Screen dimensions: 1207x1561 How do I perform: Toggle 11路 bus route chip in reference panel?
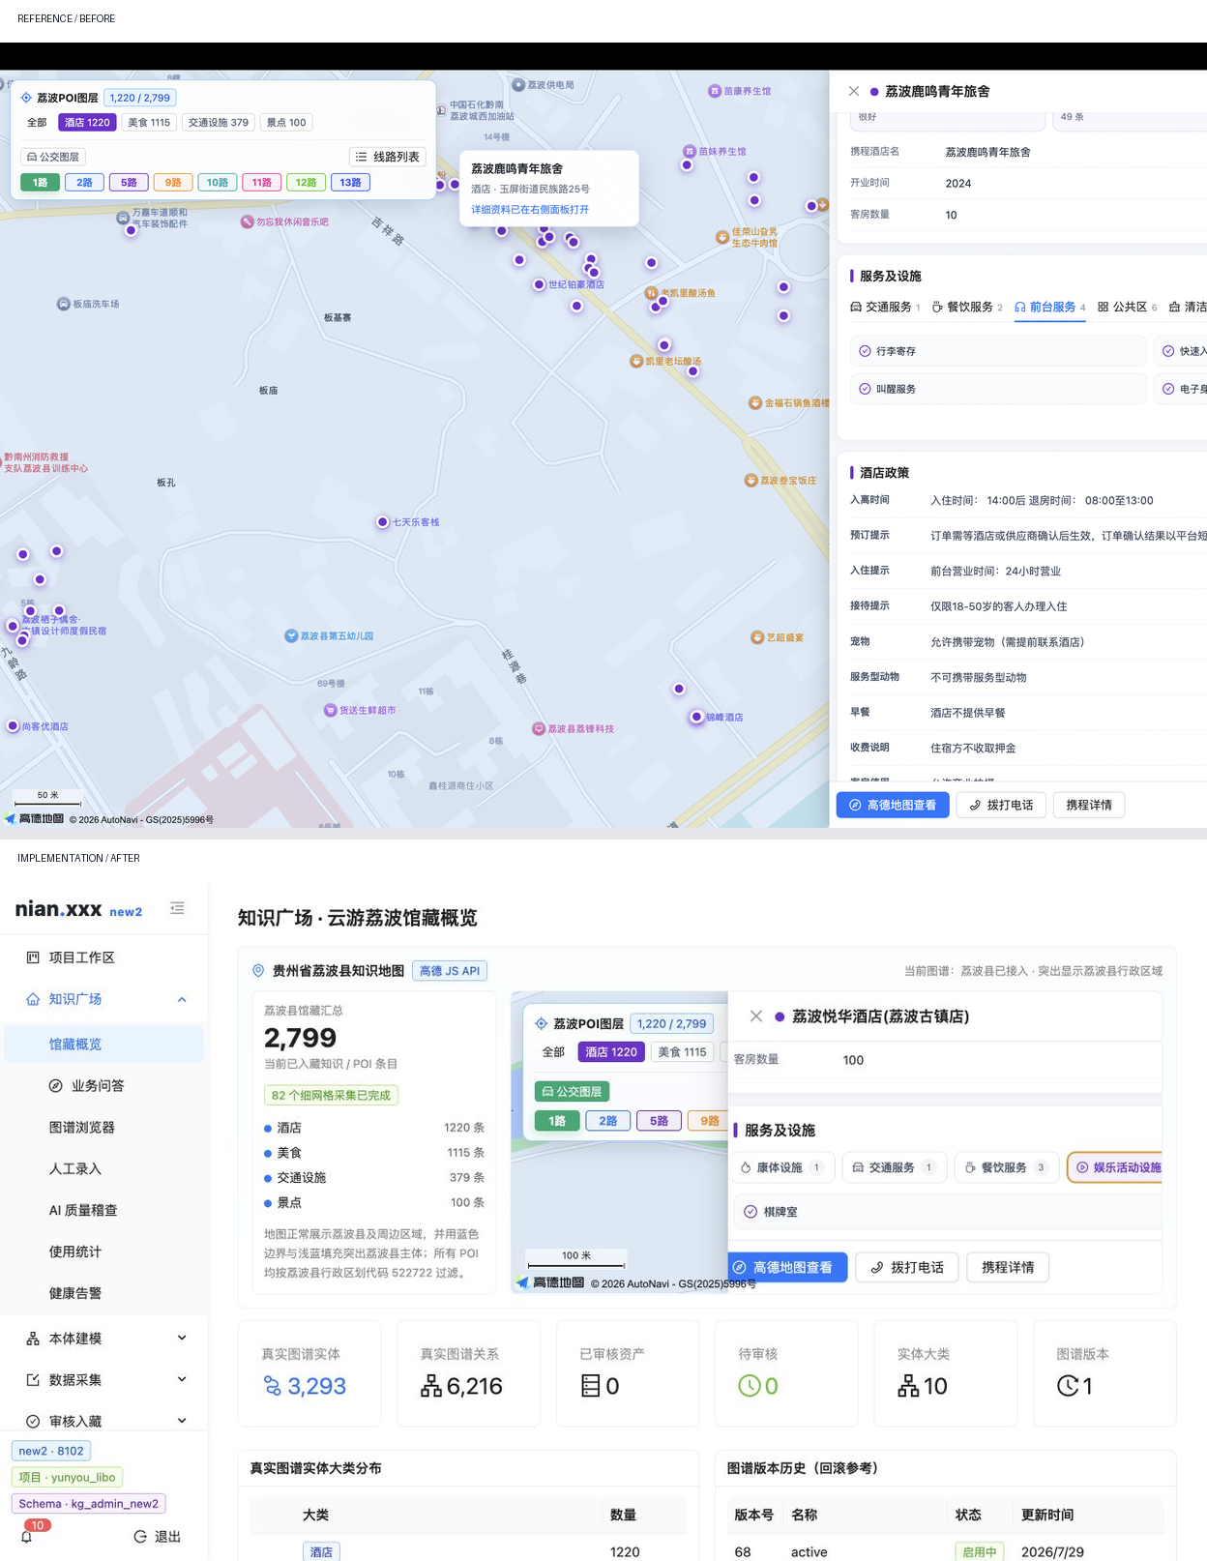pyautogui.click(x=262, y=182)
